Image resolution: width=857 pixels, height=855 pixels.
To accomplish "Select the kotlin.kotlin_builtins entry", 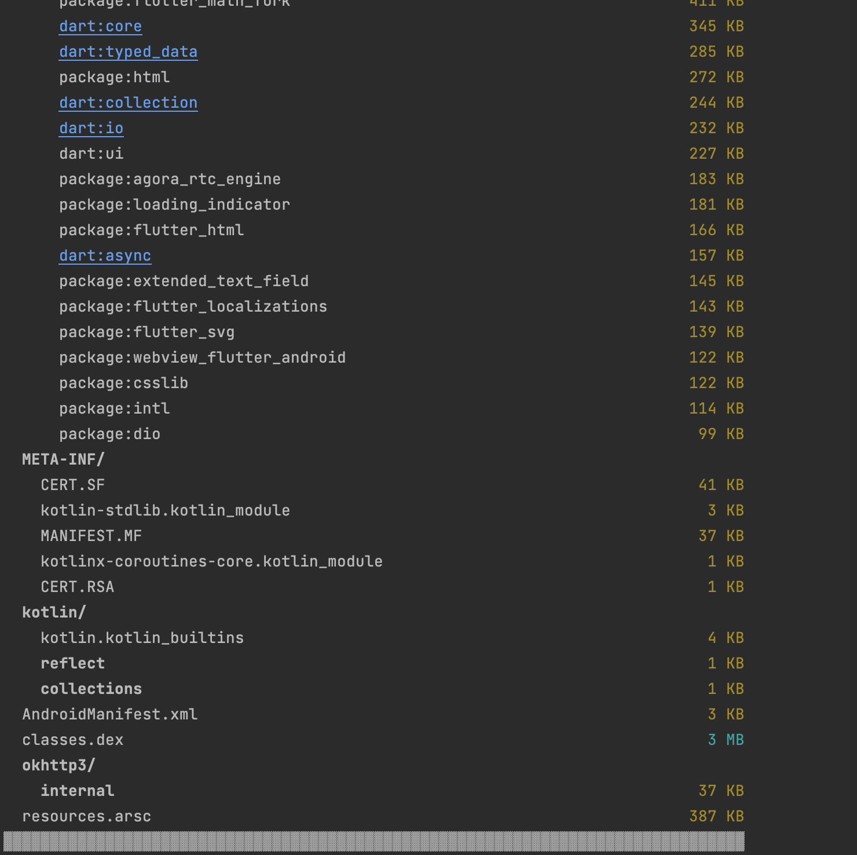I will (142, 637).
